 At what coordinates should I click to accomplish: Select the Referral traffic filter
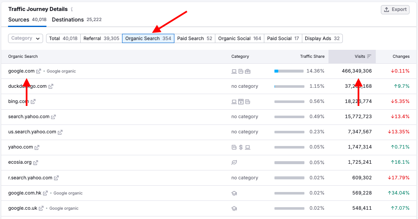coord(101,38)
